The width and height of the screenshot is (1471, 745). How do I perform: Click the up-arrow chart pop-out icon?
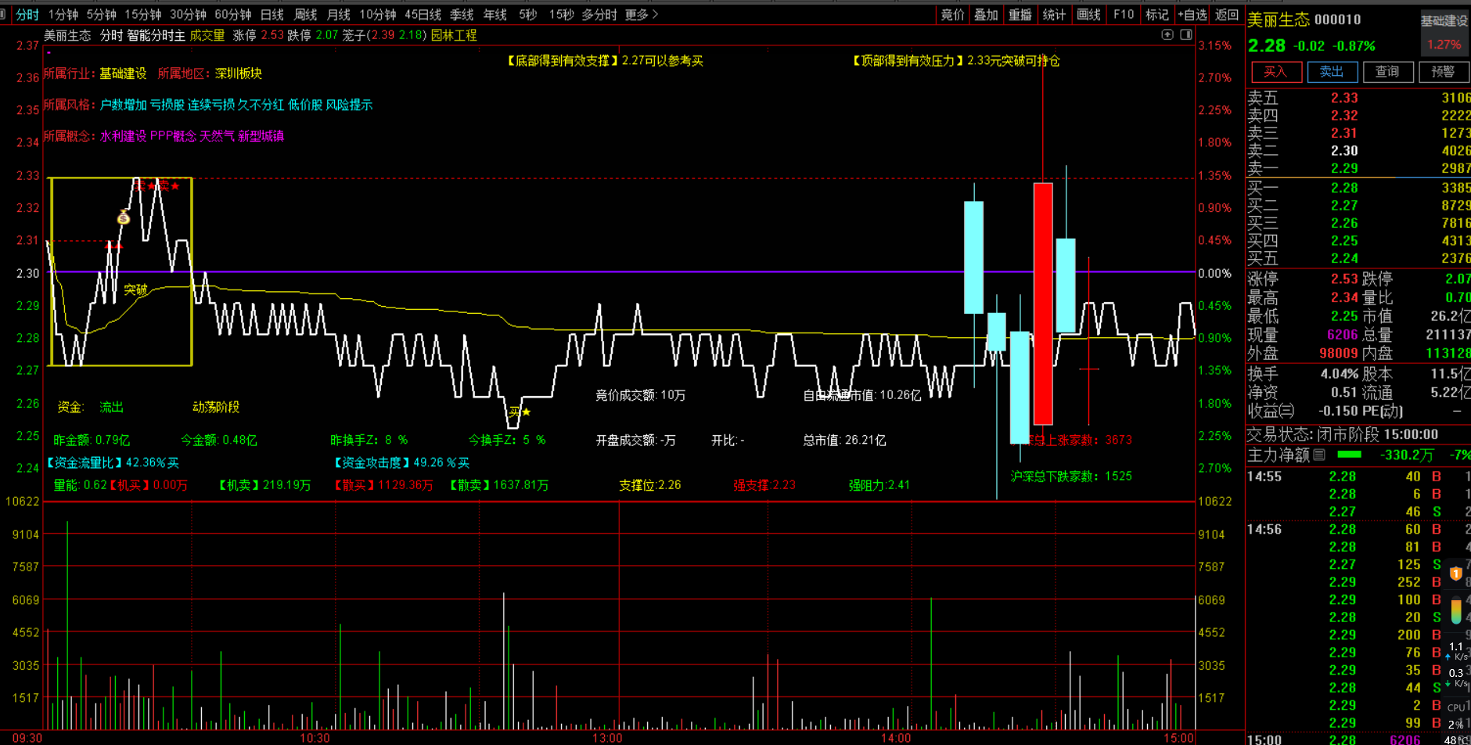(1167, 34)
